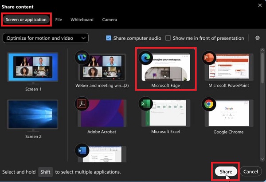Click the 'Screen 1' caption text

(33, 89)
